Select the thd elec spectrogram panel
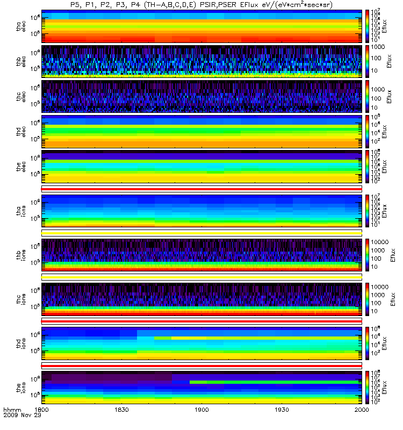 [201, 131]
